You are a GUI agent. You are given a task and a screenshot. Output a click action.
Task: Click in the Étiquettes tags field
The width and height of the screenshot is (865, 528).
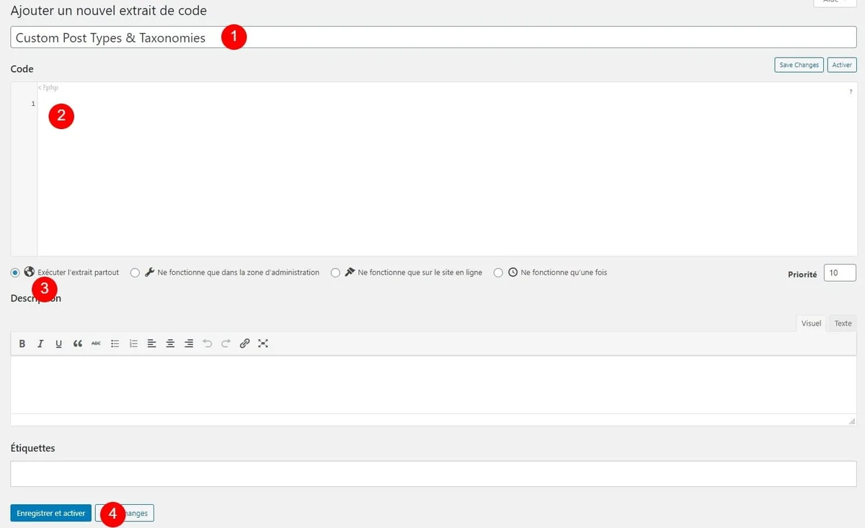pyautogui.click(x=432, y=474)
